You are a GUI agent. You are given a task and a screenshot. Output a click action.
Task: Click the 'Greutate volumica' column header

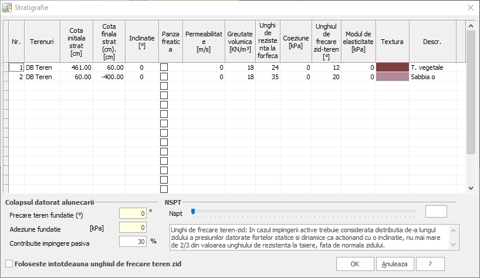coord(241,42)
